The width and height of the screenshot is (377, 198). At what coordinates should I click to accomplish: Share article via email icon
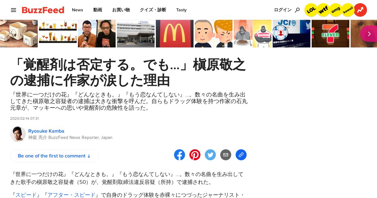tap(226, 155)
